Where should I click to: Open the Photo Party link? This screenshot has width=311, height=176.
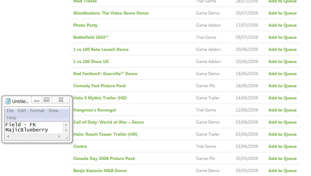coord(85,25)
